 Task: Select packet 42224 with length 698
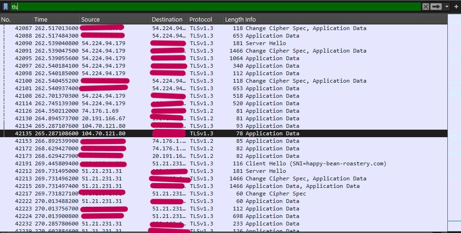pos(224,216)
